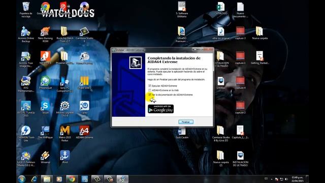325x183 pixels.
Task: Launch the Uplay desktop shortcut
Action: [x=84, y=107]
